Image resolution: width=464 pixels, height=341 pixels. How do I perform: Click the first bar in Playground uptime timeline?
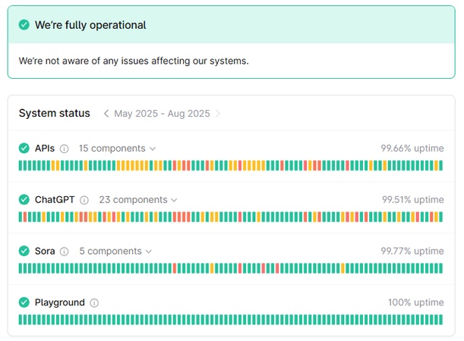click(x=21, y=320)
